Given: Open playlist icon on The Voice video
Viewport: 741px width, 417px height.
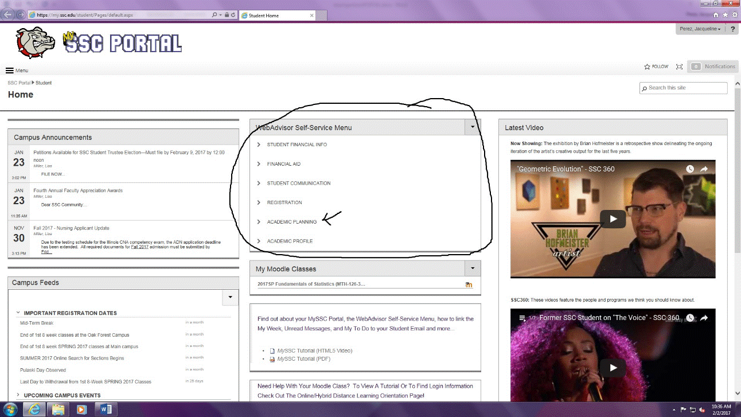Looking at the screenshot, I should (522, 318).
